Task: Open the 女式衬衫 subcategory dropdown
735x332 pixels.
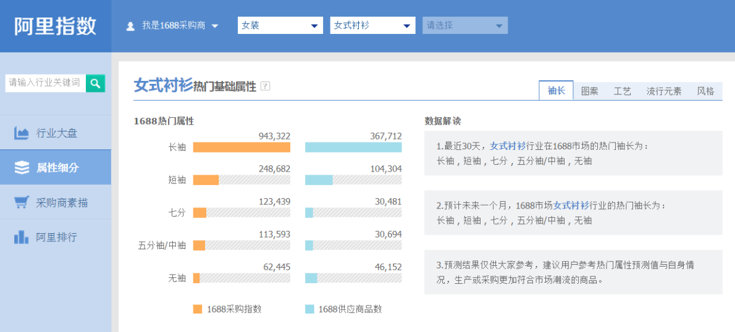Action: coord(372,25)
